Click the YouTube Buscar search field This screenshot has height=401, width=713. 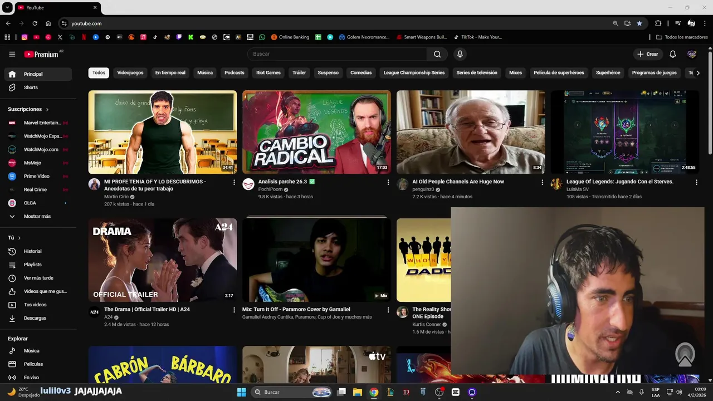pos(337,54)
